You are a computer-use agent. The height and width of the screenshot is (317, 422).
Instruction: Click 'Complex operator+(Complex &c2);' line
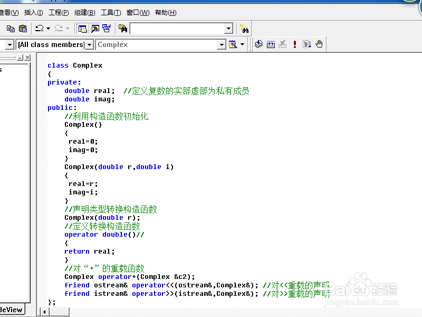click(130, 277)
